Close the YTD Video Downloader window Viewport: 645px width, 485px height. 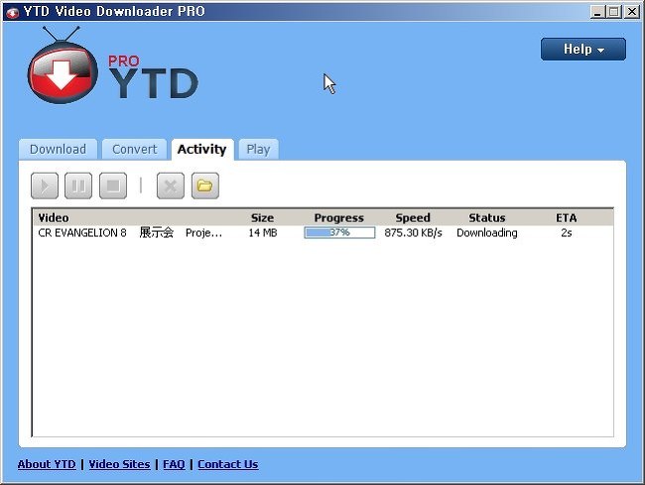click(x=631, y=12)
